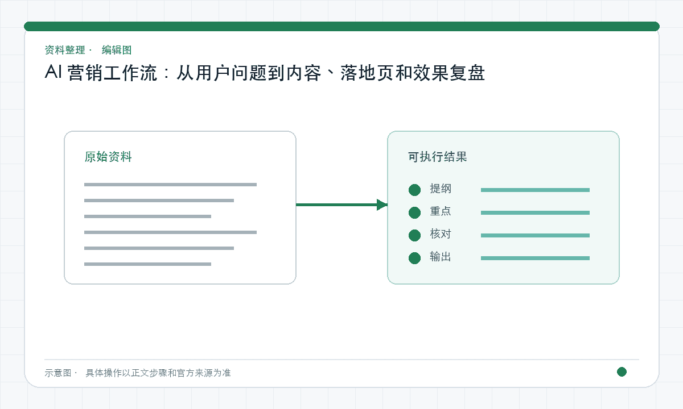Click the 资料整理 · 编辑图 category label
The height and width of the screenshot is (409, 683).
(x=88, y=50)
